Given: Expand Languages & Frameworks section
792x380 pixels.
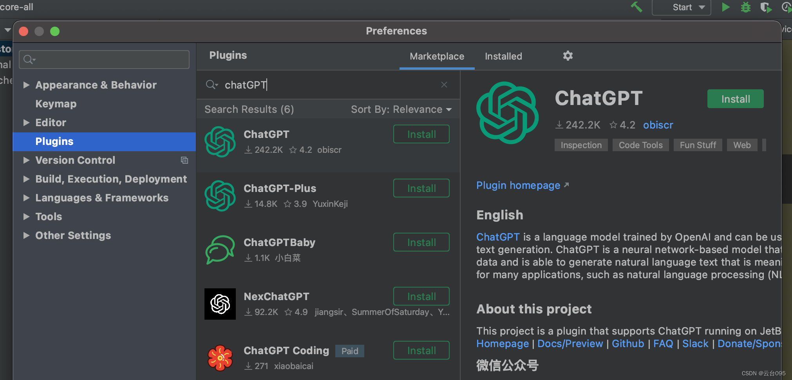Looking at the screenshot, I should pyautogui.click(x=26, y=198).
